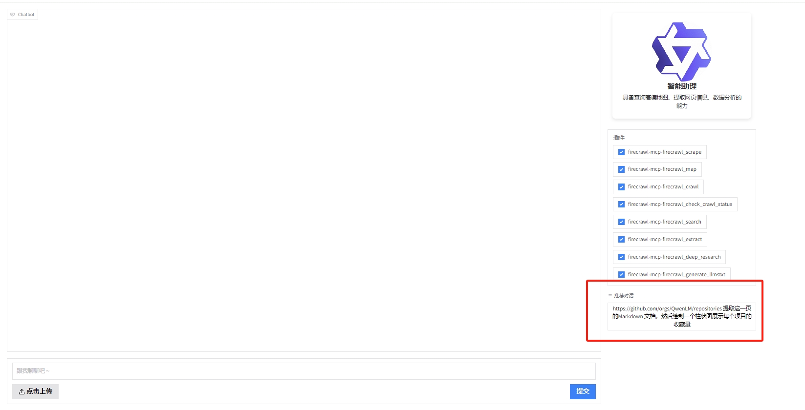Focus the chat message input field
805x410 pixels.
click(304, 371)
